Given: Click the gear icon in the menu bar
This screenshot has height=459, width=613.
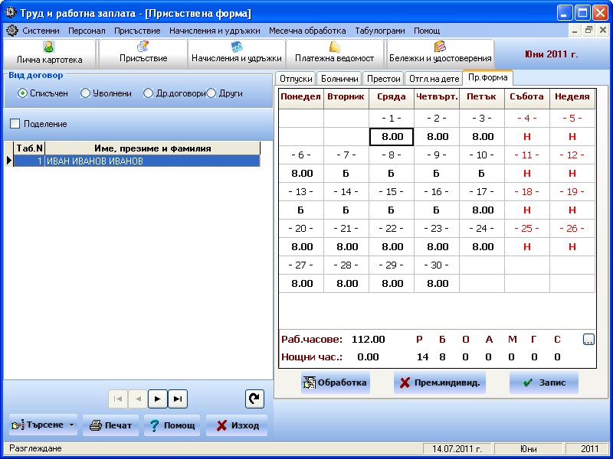Looking at the screenshot, I should click(x=12, y=31).
